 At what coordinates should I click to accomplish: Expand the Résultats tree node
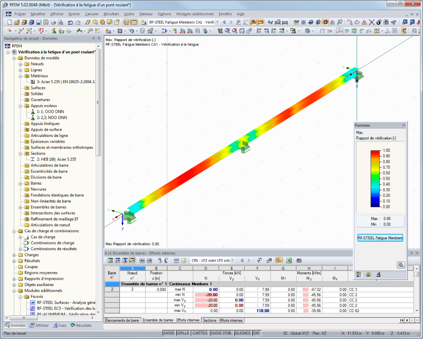click(x=14, y=261)
